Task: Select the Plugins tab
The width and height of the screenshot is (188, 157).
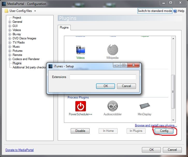Action: pyautogui.click(x=64, y=27)
